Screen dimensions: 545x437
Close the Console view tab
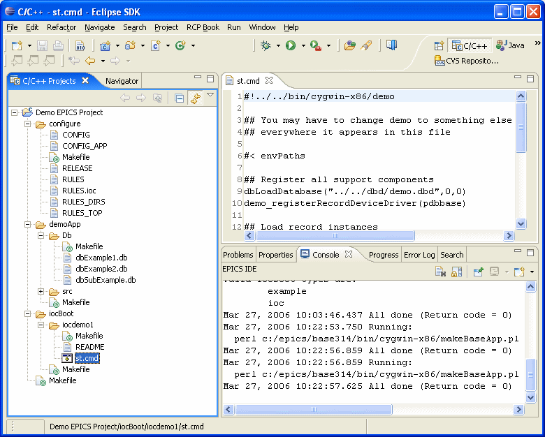click(349, 254)
